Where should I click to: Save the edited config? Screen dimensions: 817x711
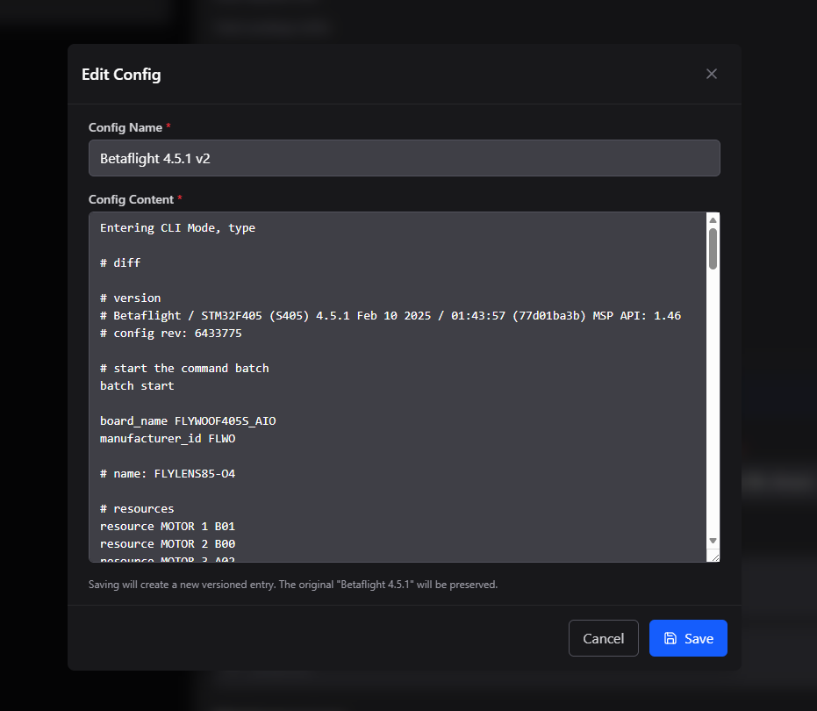(688, 638)
